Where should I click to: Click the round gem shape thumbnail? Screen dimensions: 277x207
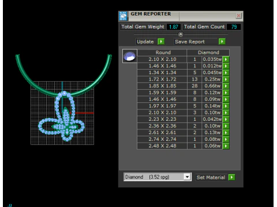click(130, 56)
